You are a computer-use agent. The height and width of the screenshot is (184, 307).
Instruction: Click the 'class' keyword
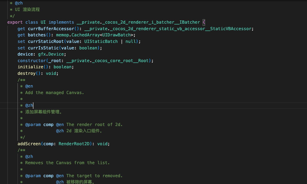[x=31, y=22]
